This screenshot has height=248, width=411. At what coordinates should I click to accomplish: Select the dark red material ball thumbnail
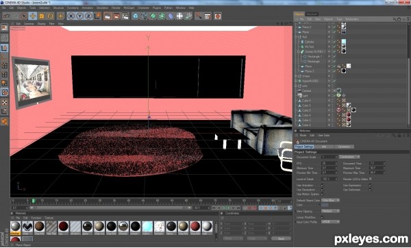click(64, 226)
